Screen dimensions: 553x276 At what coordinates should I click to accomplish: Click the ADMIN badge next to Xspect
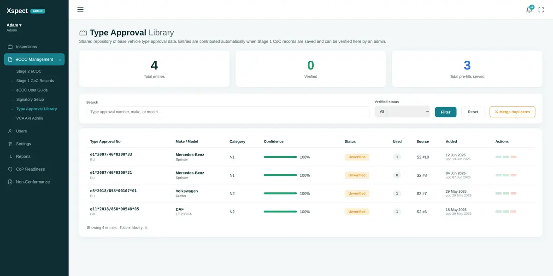pyautogui.click(x=38, y=11)
